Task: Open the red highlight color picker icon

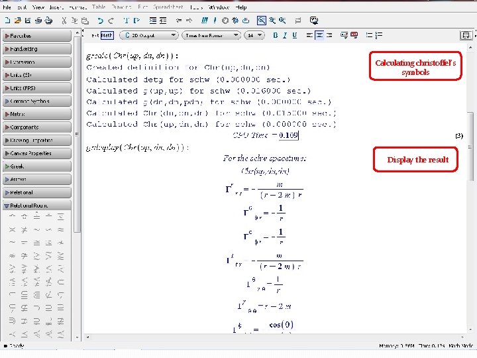Action: 354,35
